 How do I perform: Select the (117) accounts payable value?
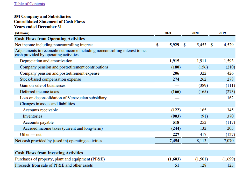[x=231, y=122]
